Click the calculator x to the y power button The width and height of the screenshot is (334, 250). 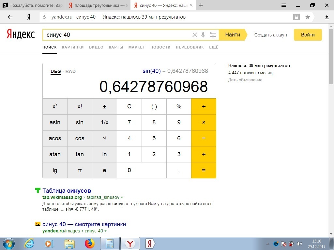pyautogui.click(x=55, y=106)
